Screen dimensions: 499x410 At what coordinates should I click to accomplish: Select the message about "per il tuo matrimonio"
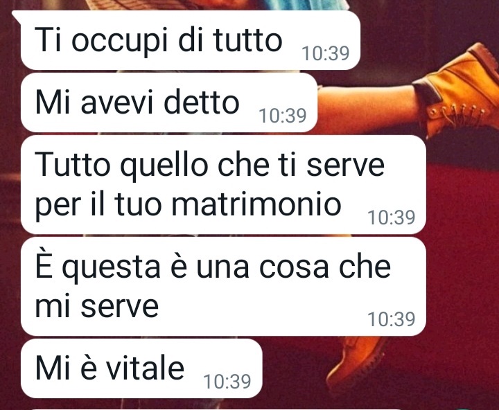223,184
